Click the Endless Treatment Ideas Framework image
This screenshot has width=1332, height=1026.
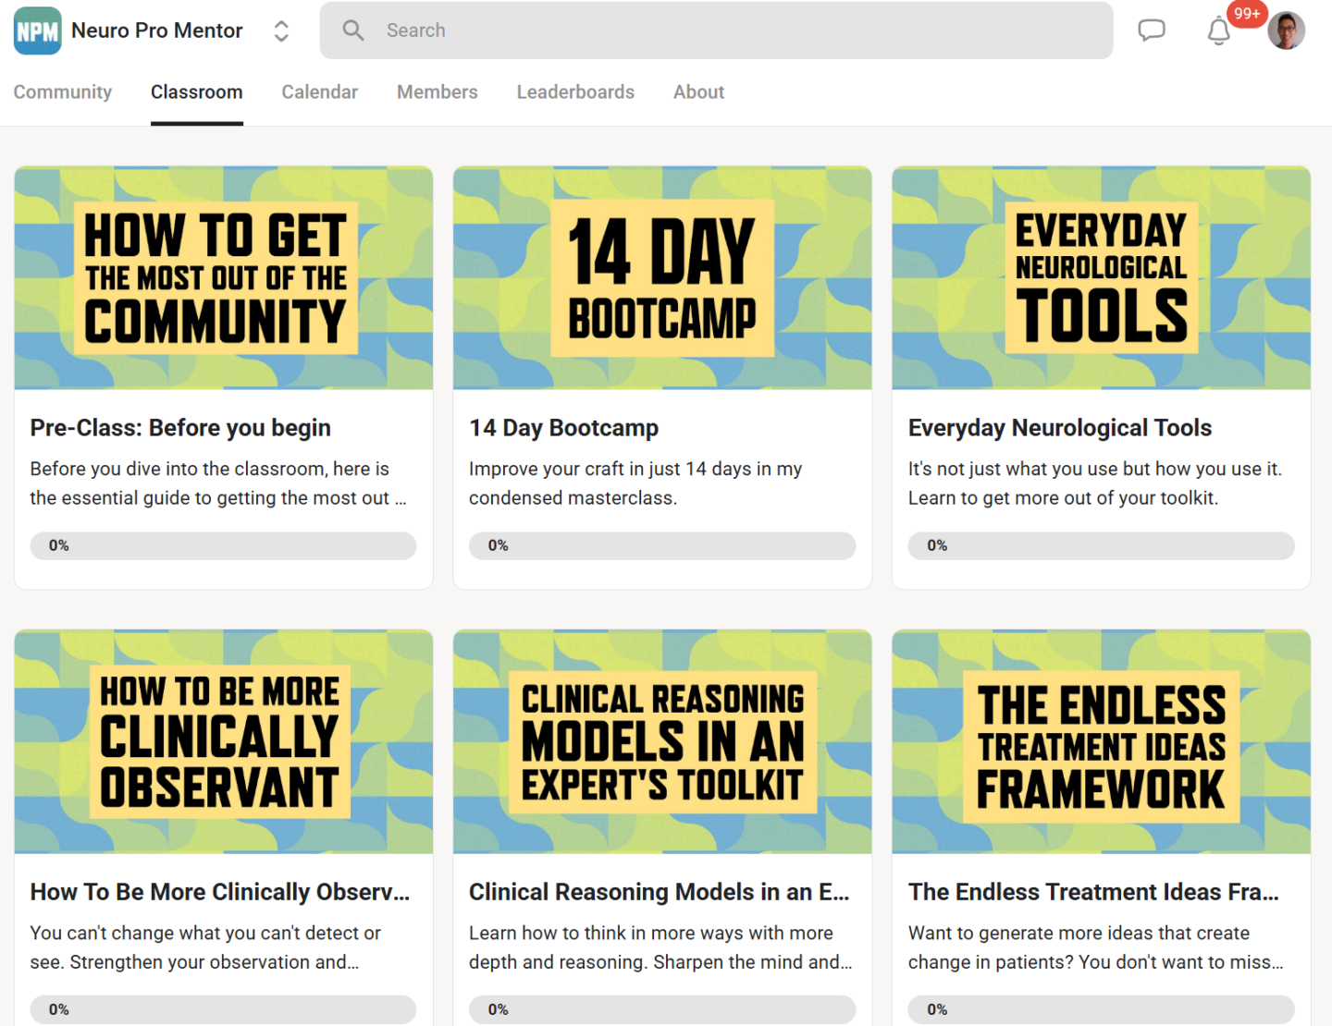(x=1101, y=742)
